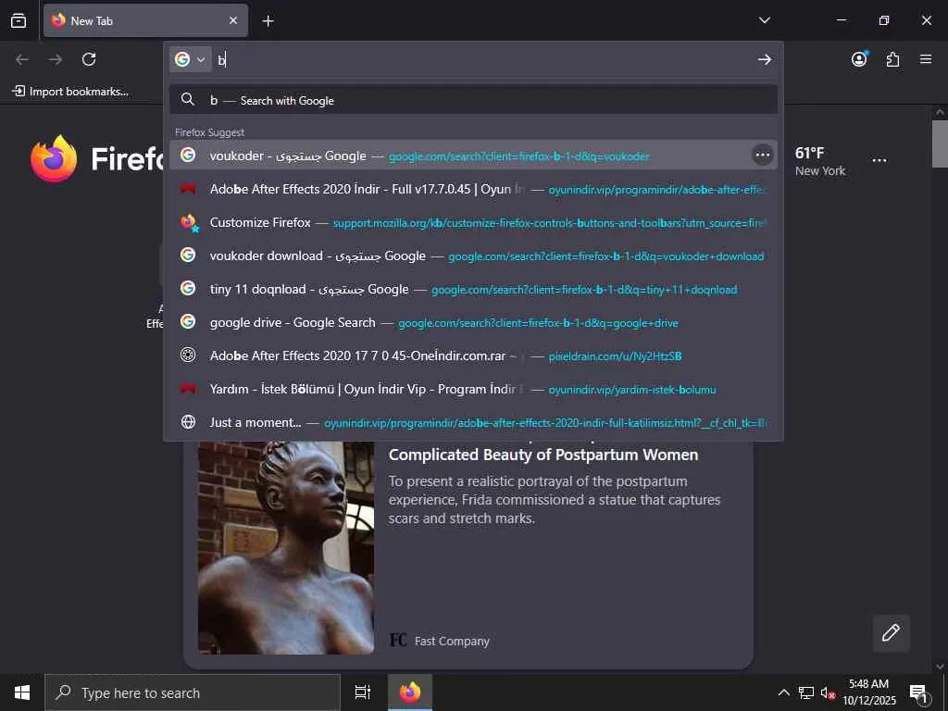This screenshot has width=948, height=711.
Task: Select the 'Just a moment...' suggestion
Action: click(473, 422)
